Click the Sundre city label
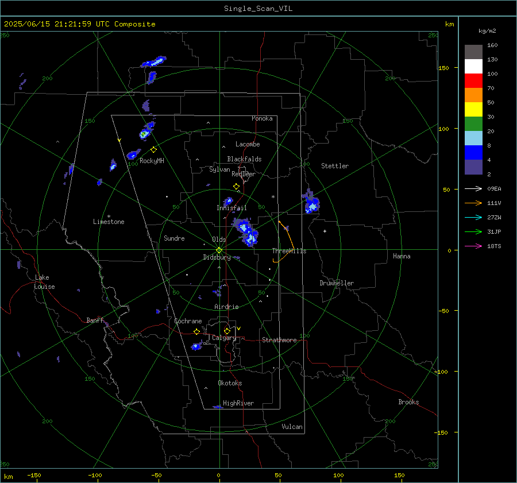The height and width of the screenshot is (483, 517). coord(174,238)
